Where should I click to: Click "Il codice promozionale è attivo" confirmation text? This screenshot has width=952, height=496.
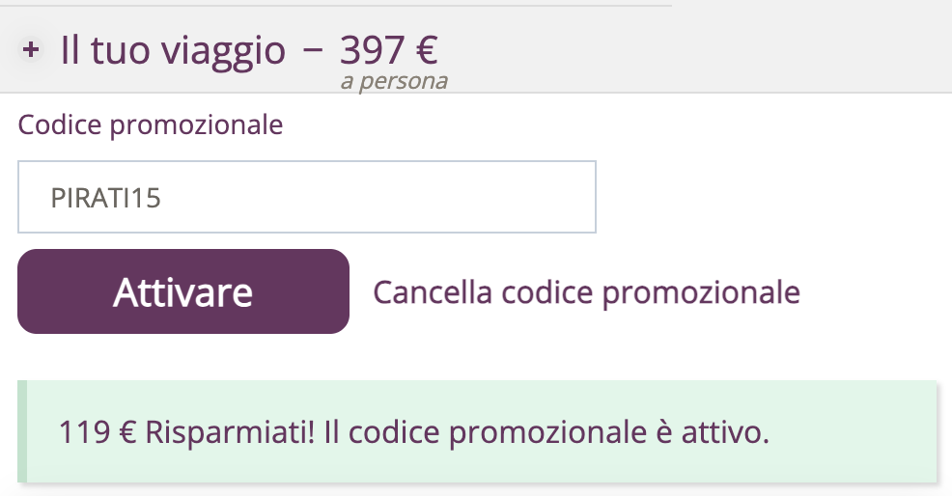546,432
